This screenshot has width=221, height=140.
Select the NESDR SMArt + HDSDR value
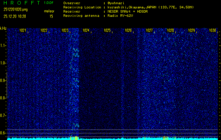click(x=128, y=12)
